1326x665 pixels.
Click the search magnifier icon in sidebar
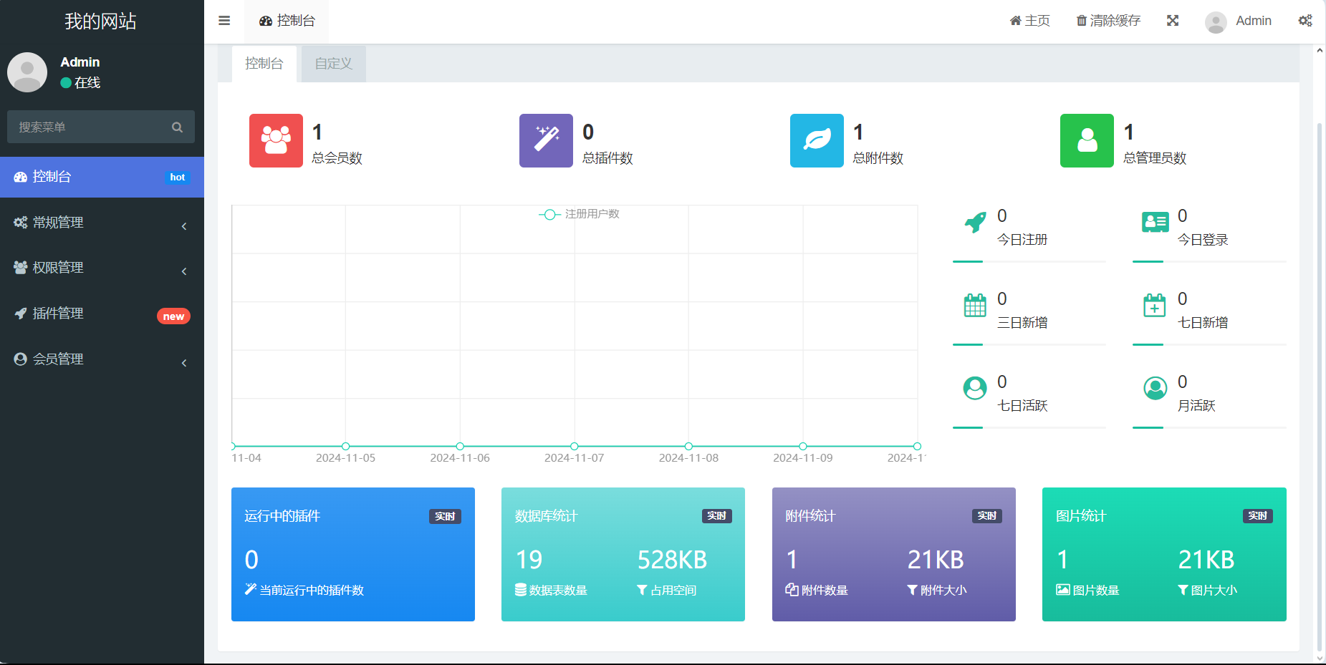[x=177, y=127]
